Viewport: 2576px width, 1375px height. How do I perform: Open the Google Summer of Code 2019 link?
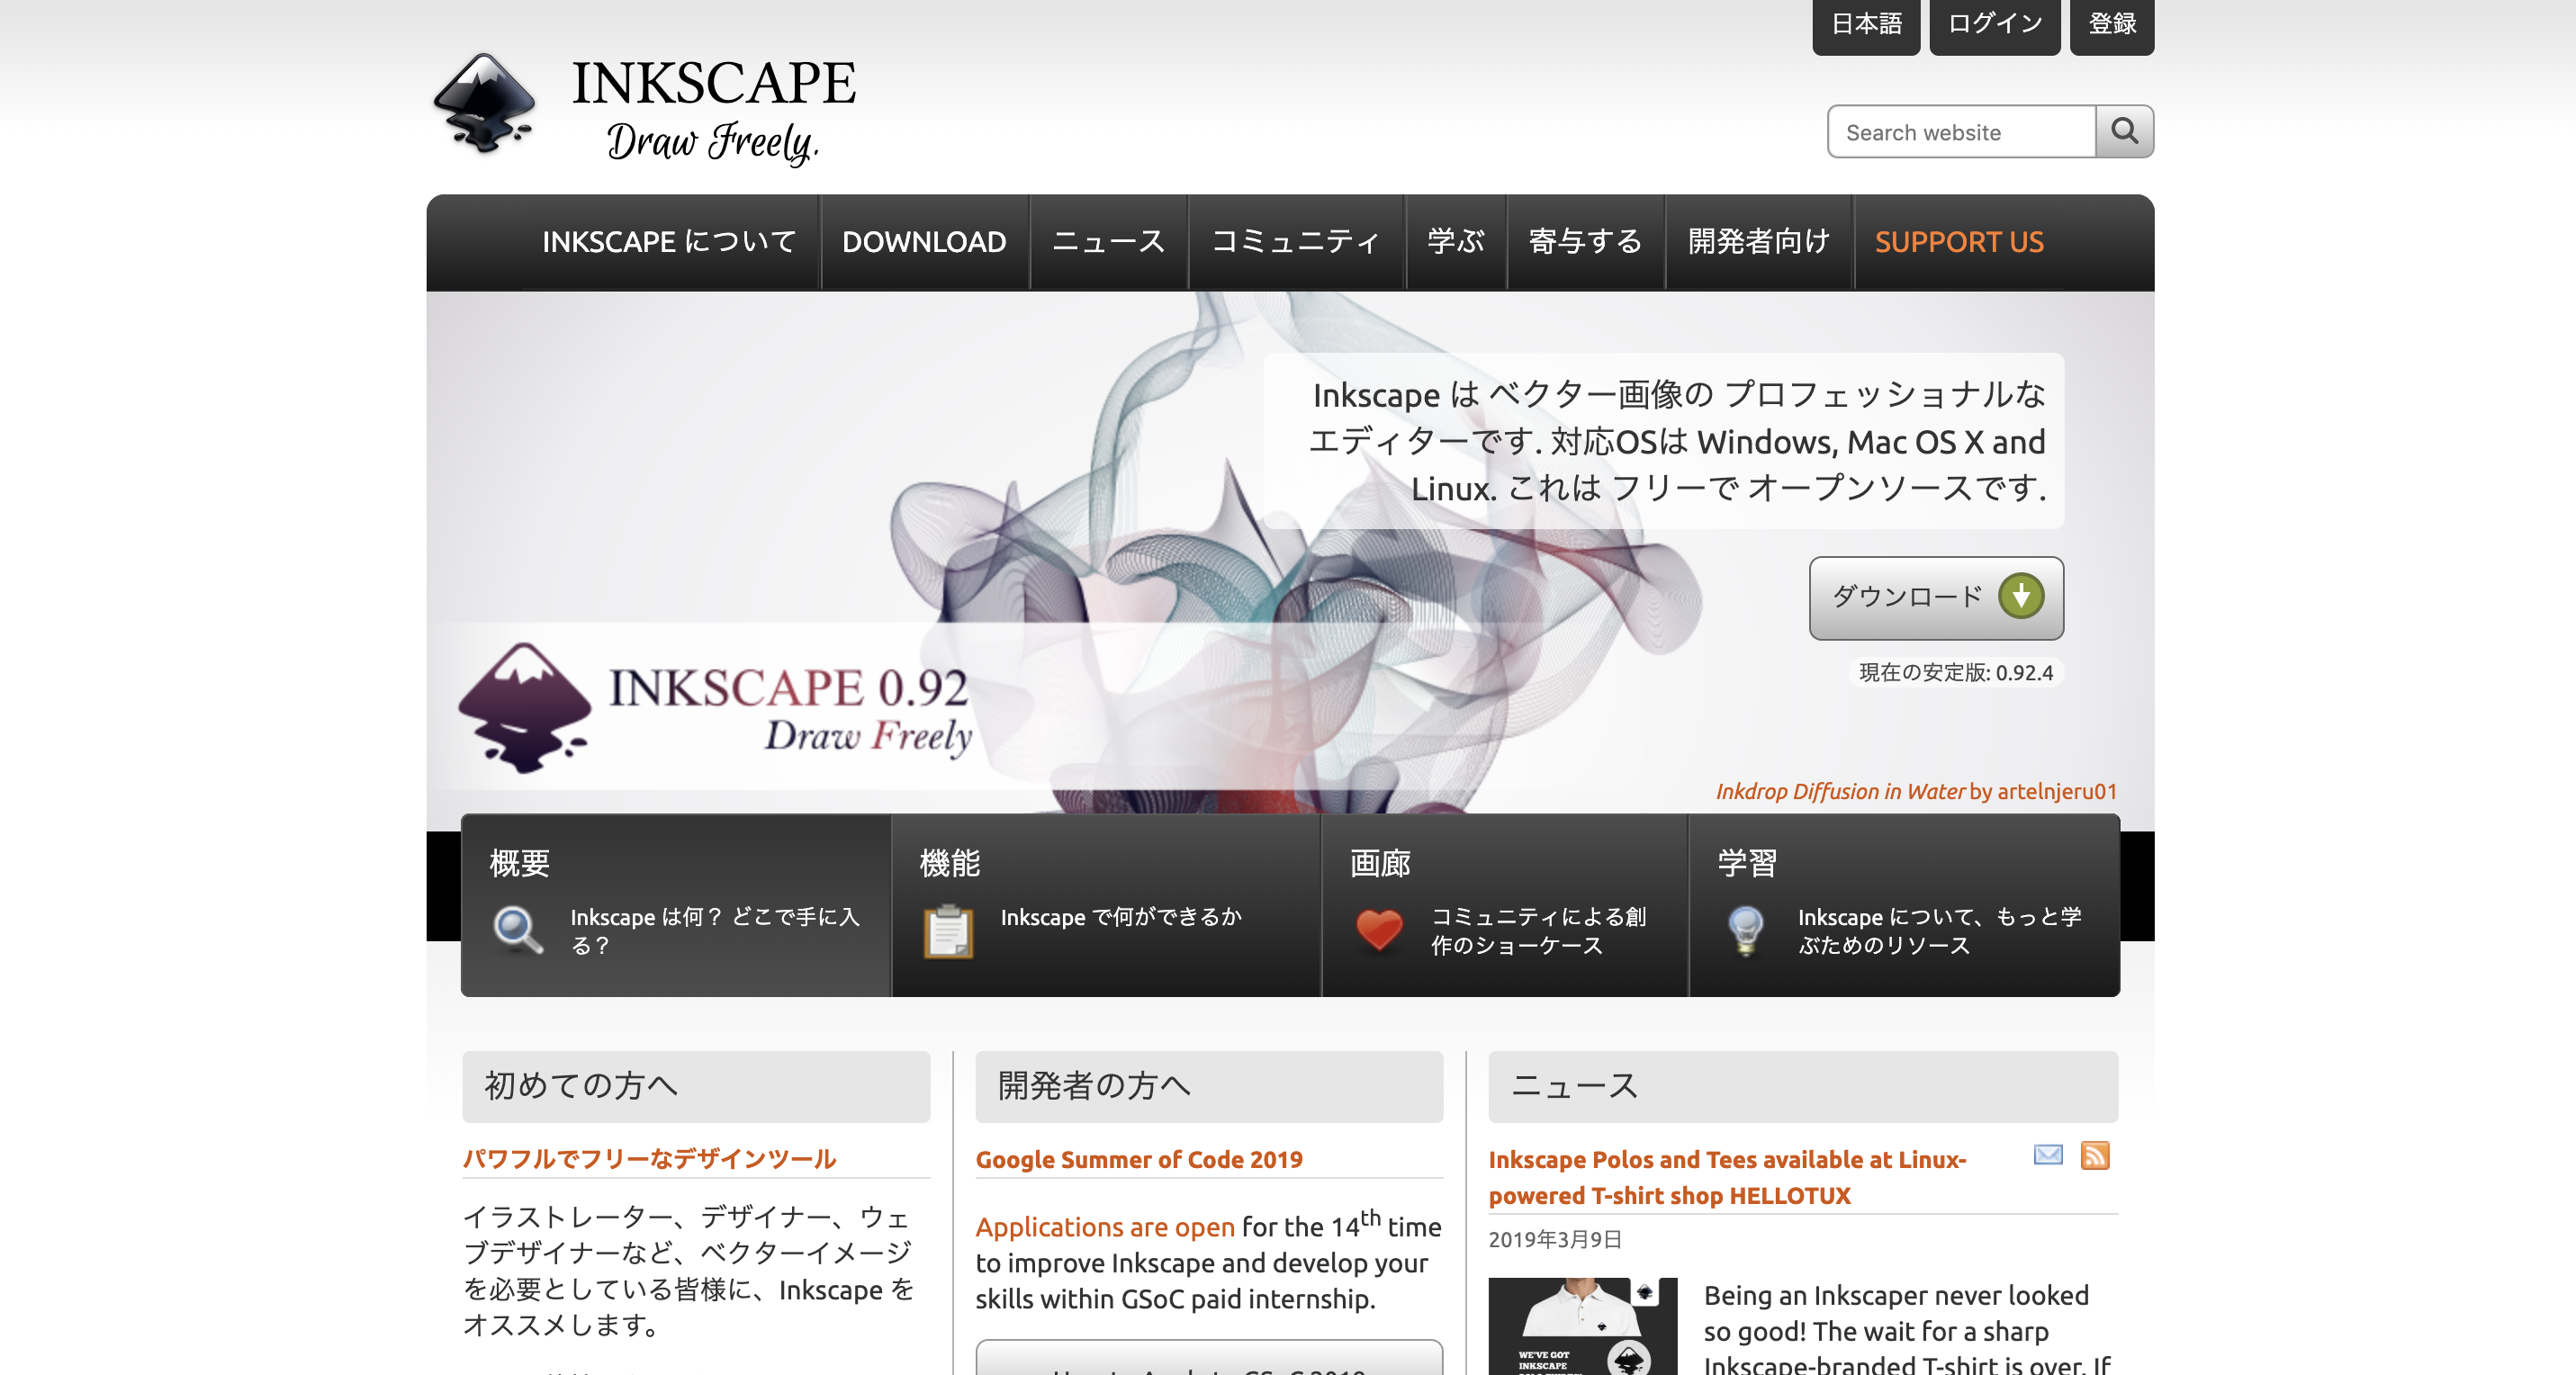pyautogui.click(x=1139, y=1159)
